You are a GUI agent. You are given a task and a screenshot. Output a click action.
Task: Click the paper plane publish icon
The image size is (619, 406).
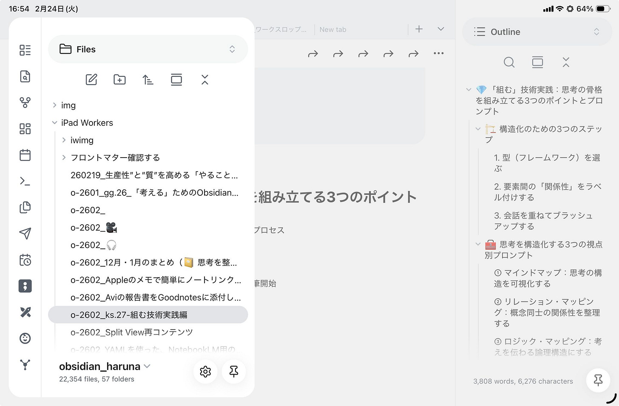click(25, 233)
